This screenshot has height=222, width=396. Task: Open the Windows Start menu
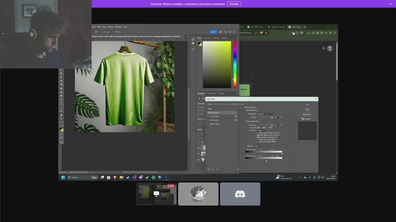[63, 178]
